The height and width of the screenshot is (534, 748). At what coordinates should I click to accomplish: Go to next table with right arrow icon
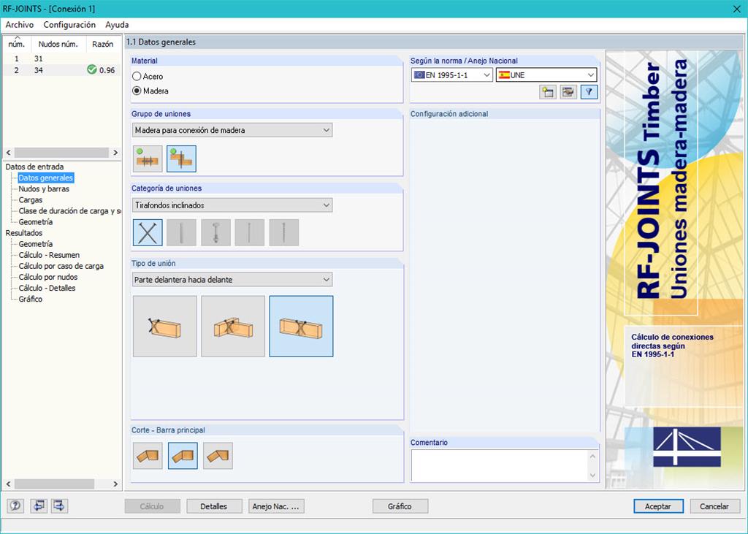point(60,506)
